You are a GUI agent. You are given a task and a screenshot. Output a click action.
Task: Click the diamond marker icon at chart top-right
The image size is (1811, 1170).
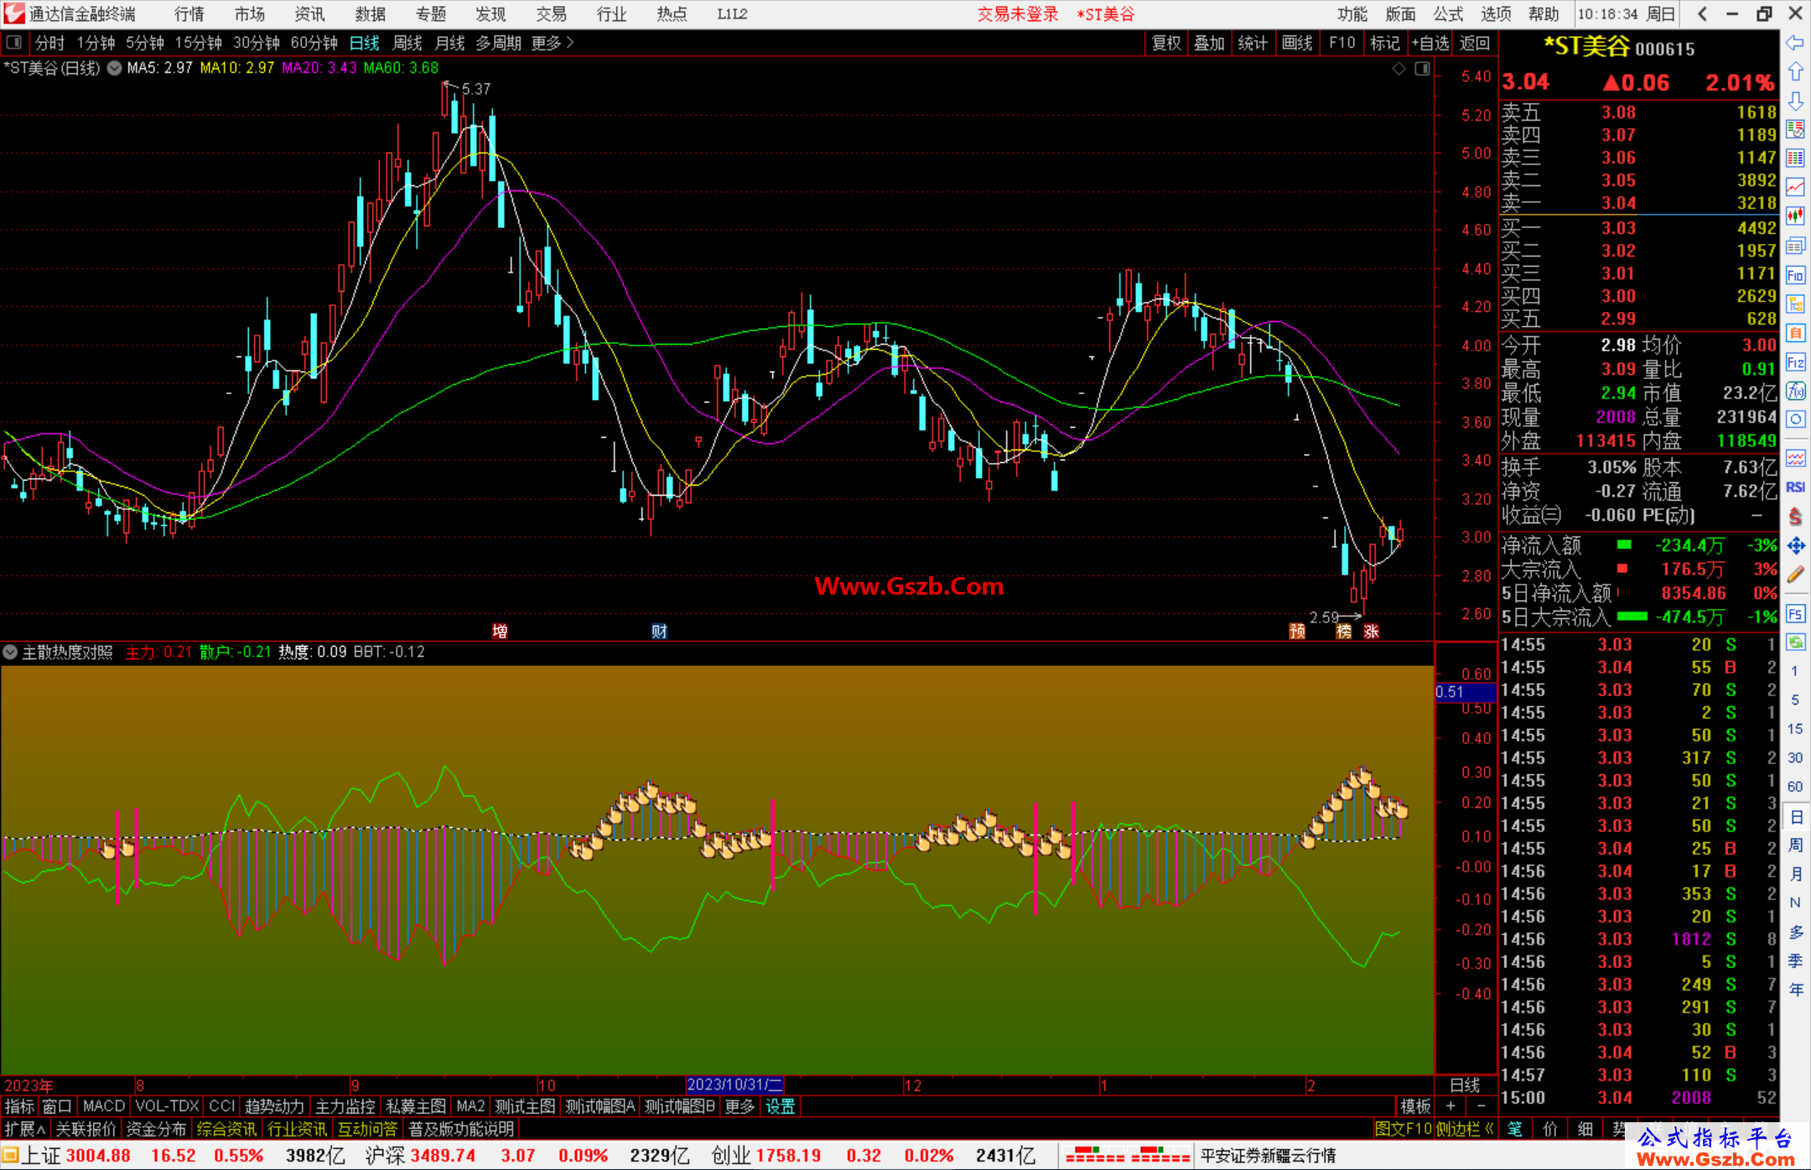pyautogui.click(x=1399, y=69)
